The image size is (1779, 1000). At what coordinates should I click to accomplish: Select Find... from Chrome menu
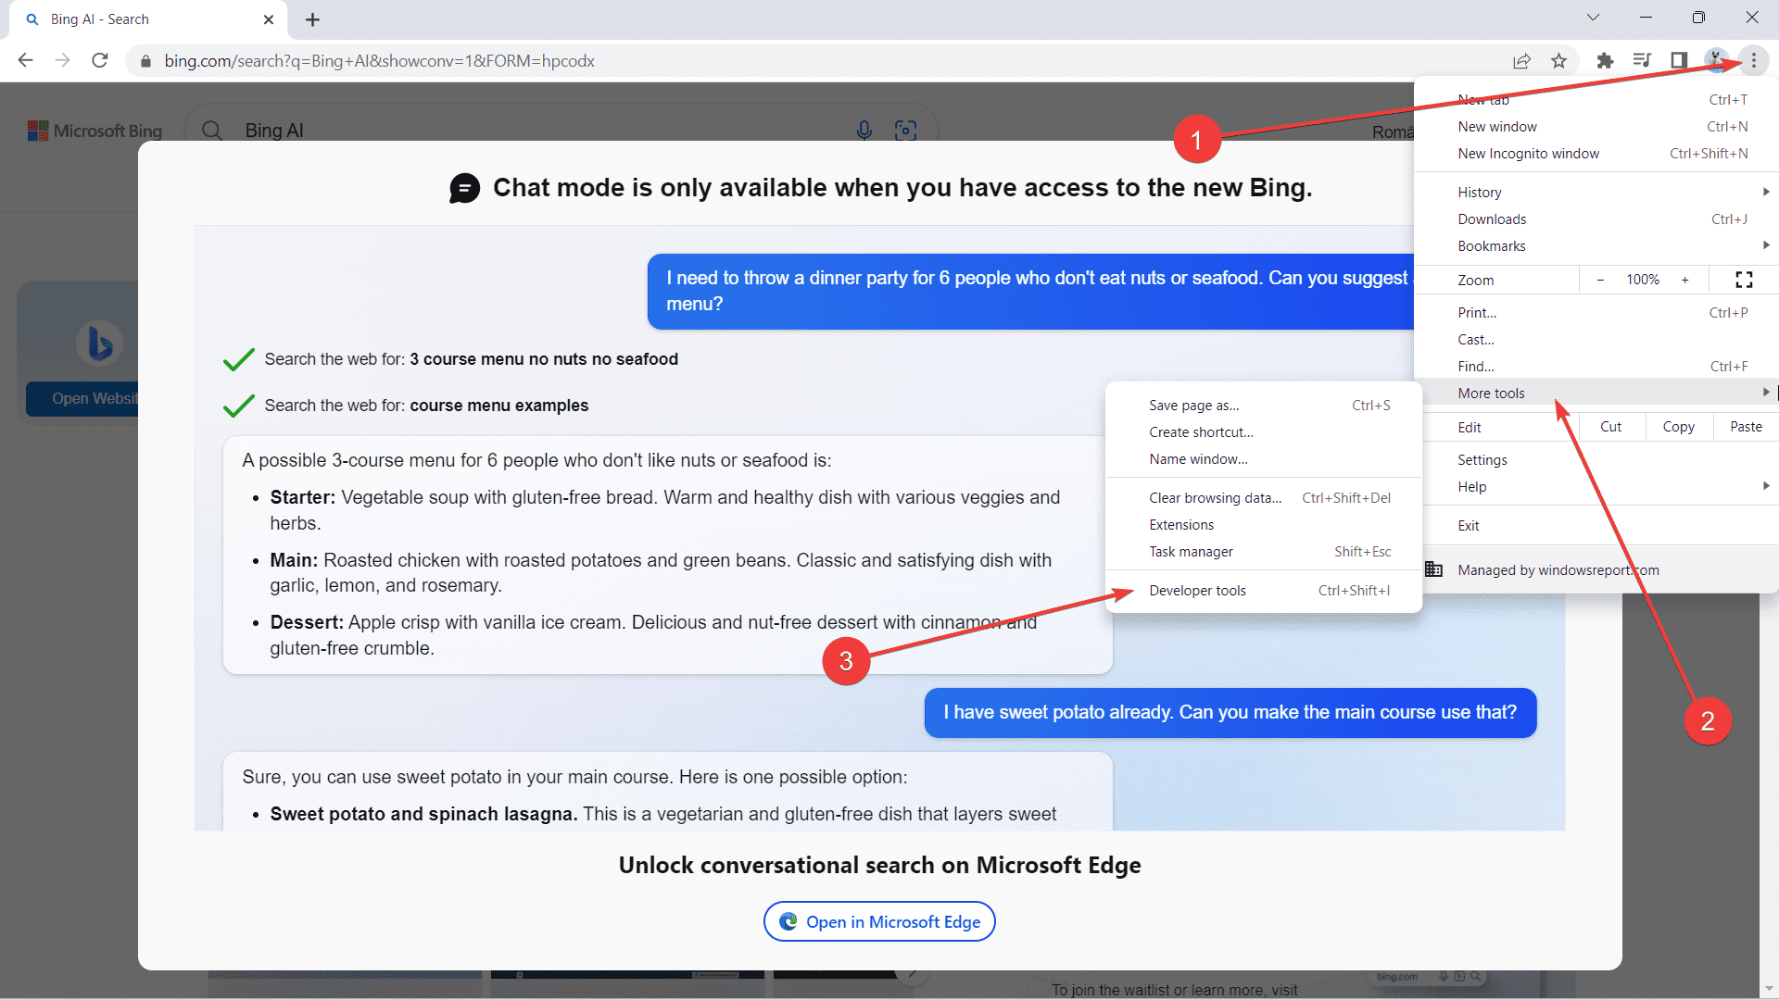(1596, 367)
